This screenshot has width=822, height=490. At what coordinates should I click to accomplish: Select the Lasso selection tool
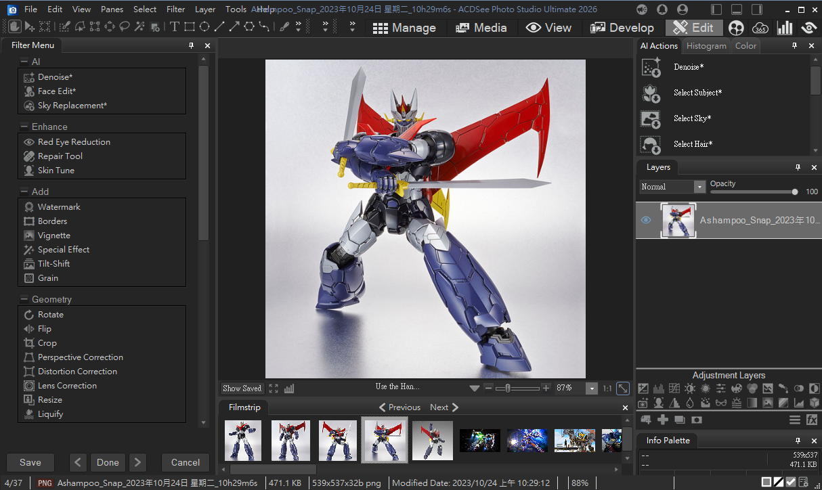coord(125,27)
